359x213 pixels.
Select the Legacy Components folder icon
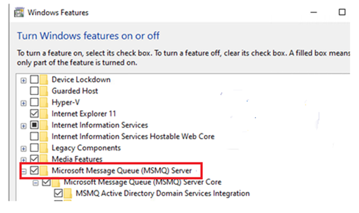[44, 148]
